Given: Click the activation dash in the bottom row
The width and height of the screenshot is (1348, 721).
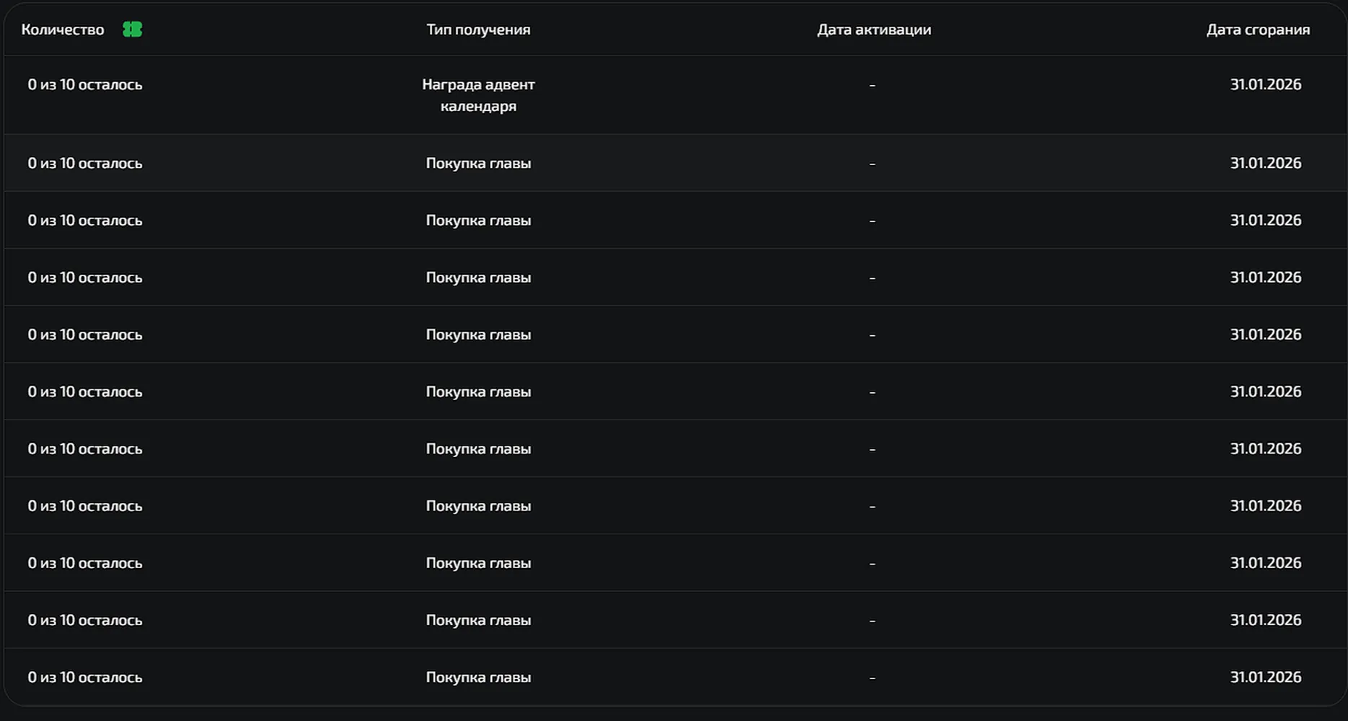Looking at the screenshot, I should 872,678.
